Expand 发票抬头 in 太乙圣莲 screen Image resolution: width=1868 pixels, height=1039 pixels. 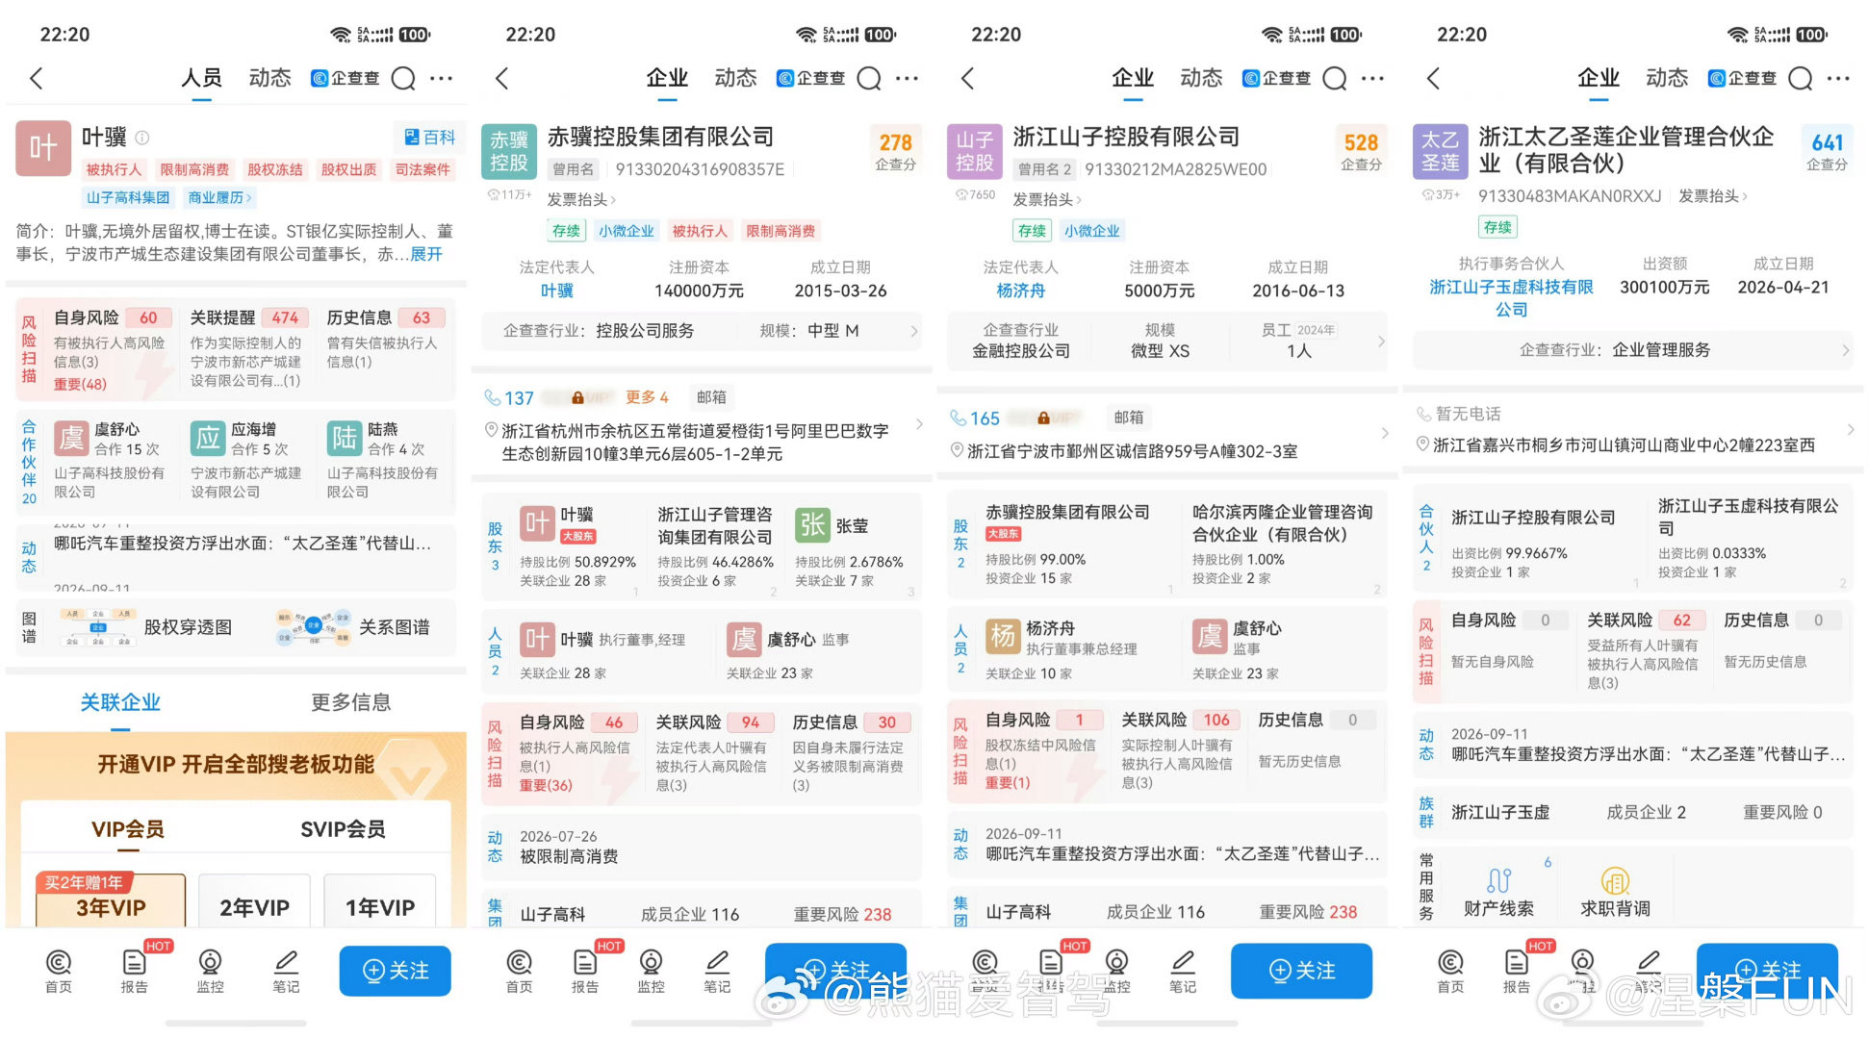[x=1713, y=195]
